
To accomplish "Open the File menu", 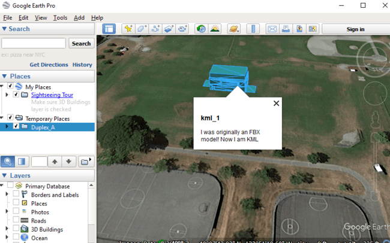I will click(7, 18).
